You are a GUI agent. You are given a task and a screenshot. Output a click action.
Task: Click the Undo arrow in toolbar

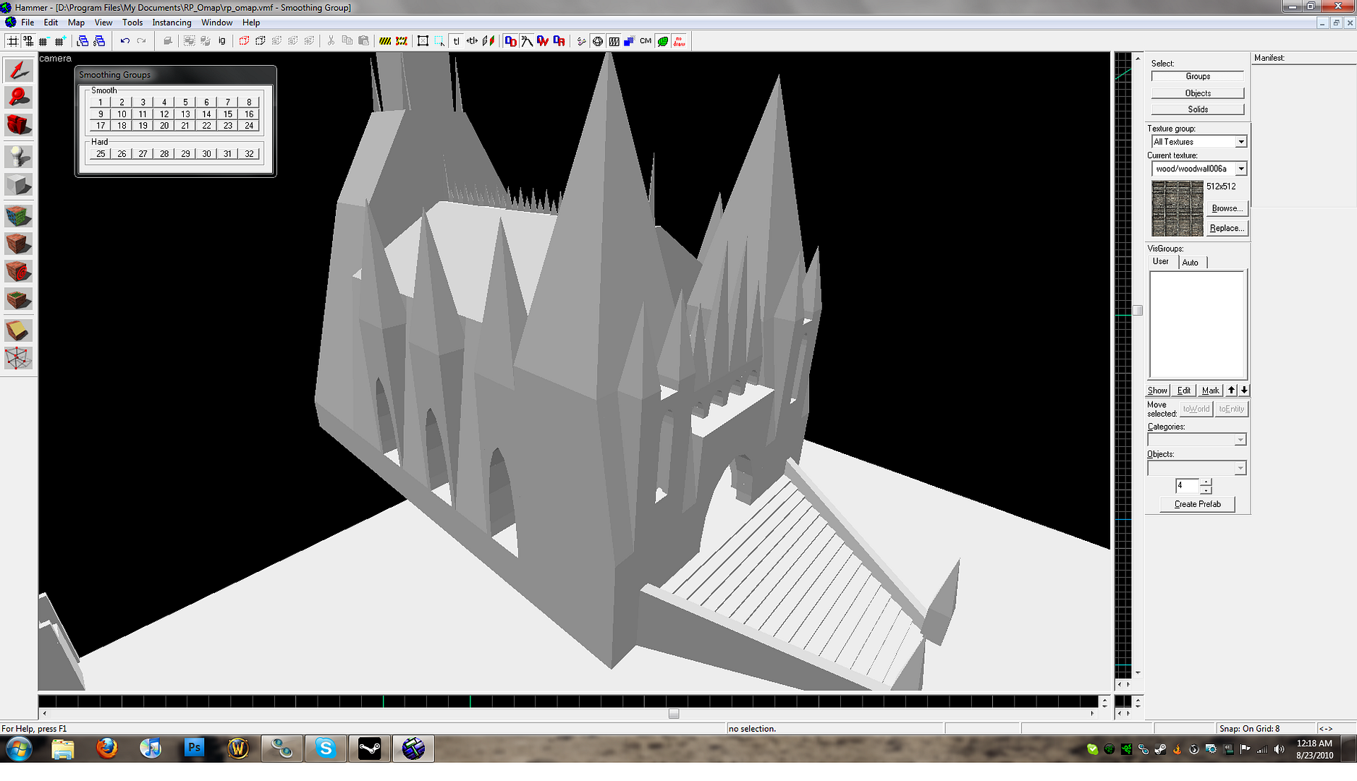tap(125, 41)
